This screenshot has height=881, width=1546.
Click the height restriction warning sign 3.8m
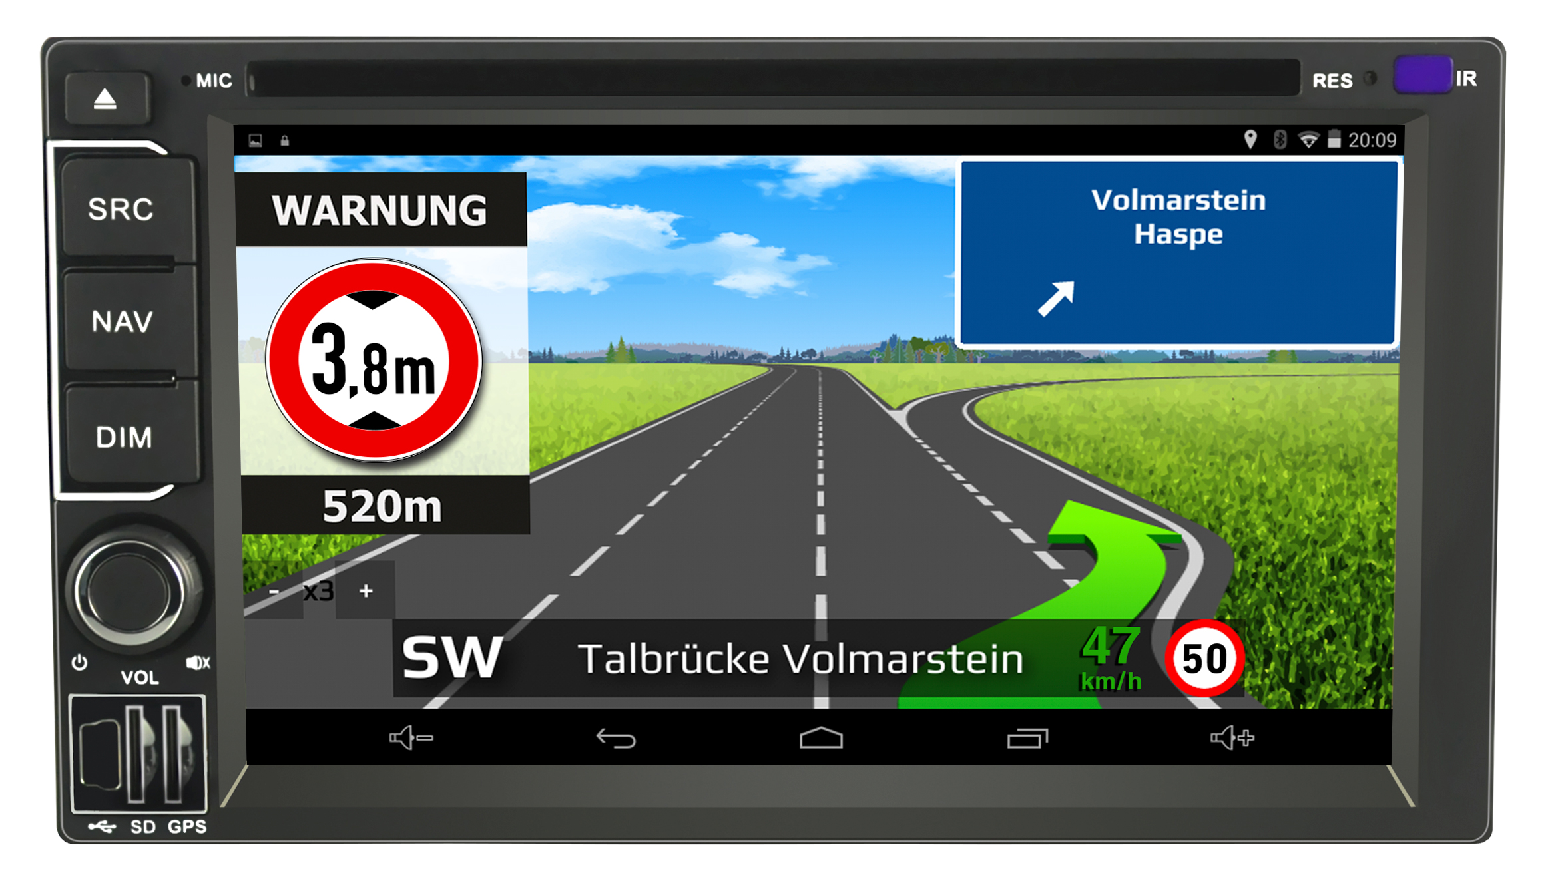(377, 355)
